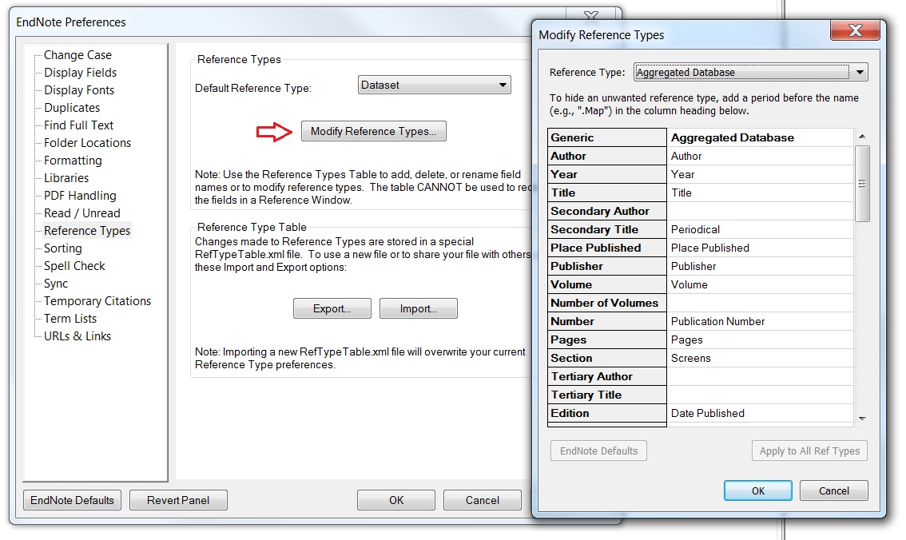Screen dimensions: 906x540
Task: Click EndNote Defaults in preferences window
Action: [72, 501]
